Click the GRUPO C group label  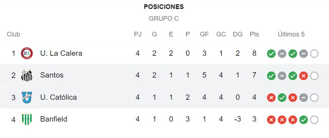[x=164, y=19]
